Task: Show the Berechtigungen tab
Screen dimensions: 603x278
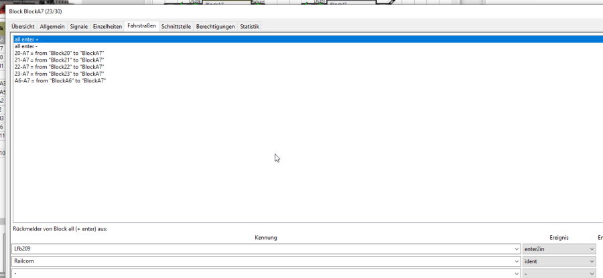Action: tap(215, 26)
